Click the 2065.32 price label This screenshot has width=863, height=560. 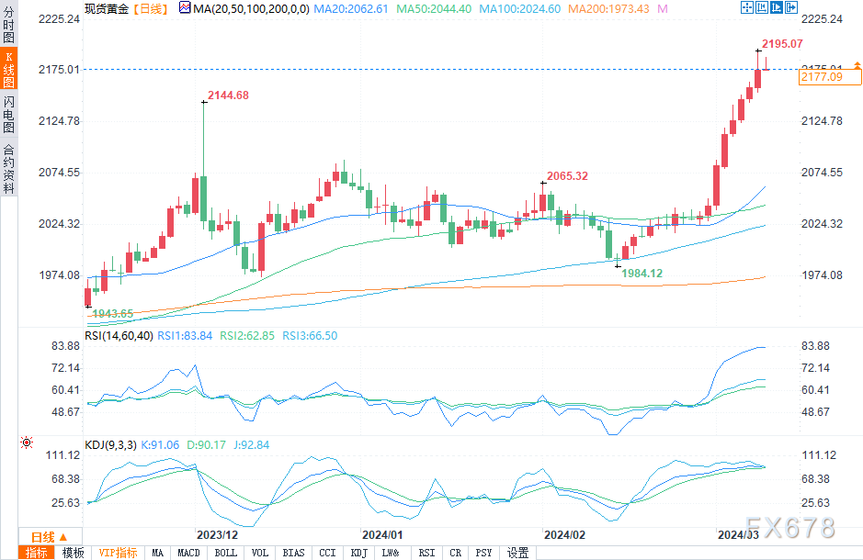(567, 176)
